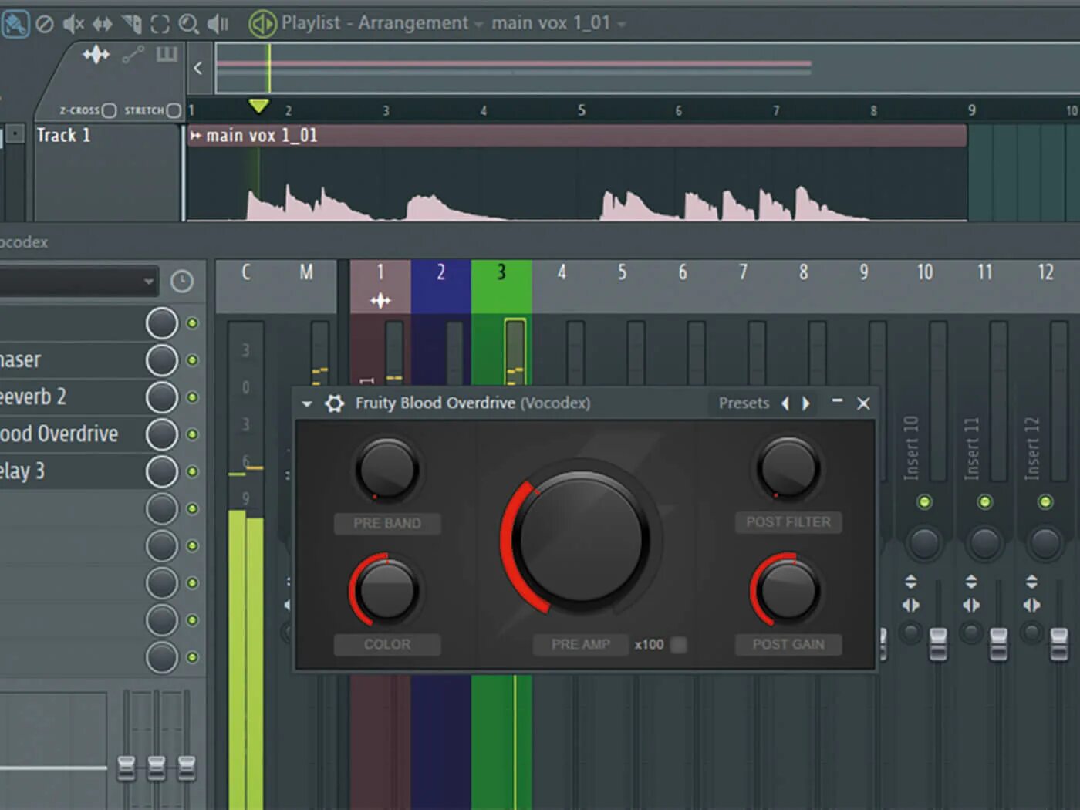Toggle the STRETCH option
1080x810 pixels.
point(174,110)
